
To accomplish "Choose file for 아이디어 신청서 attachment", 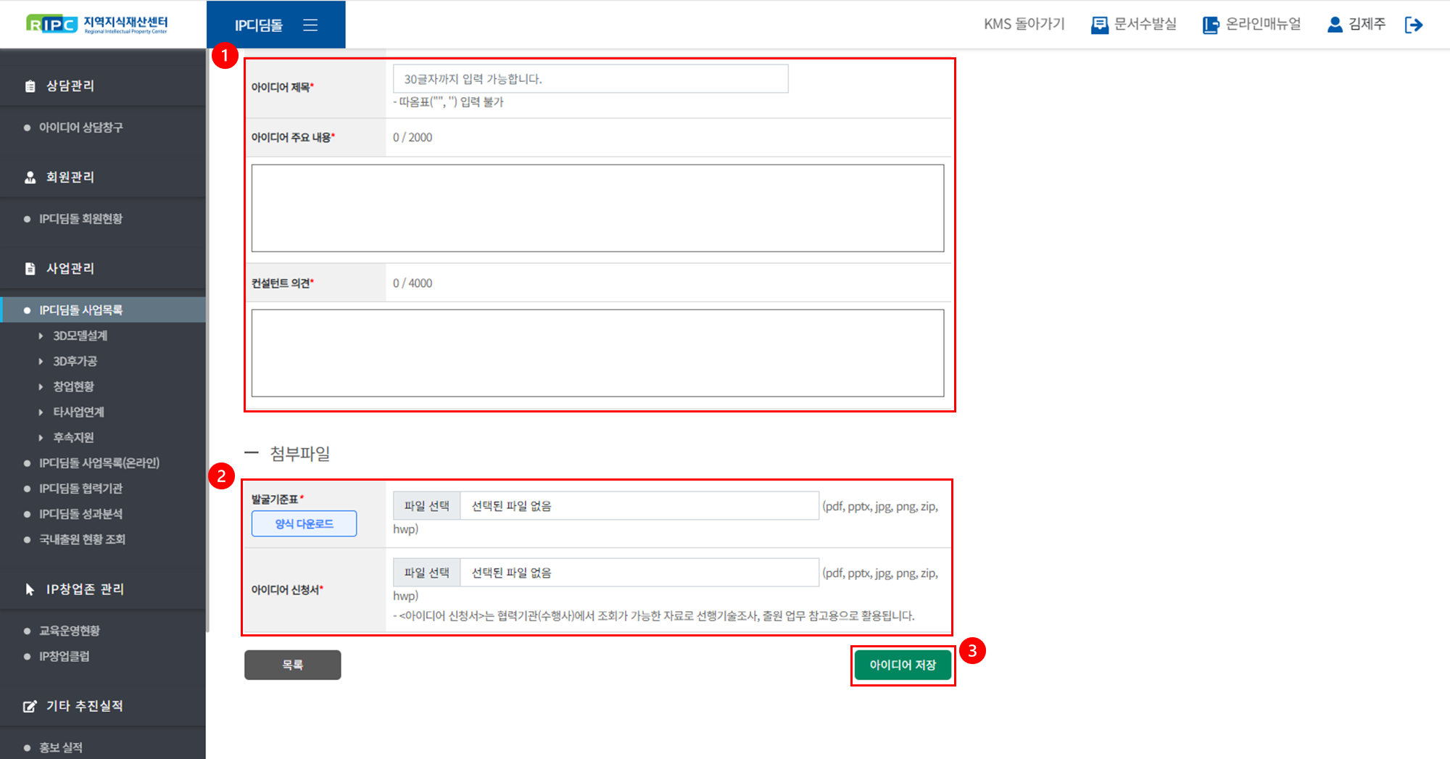I will (x=426, y=573).
